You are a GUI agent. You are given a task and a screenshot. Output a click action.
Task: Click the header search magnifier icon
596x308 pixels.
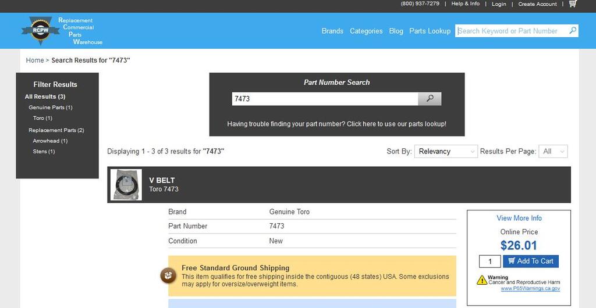pos(573,31)
